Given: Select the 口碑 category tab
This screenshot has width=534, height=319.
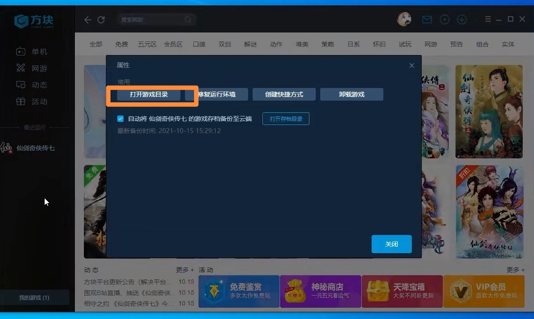Looking at the screenshot, I should pyautogui.click(x=199, y=44).
